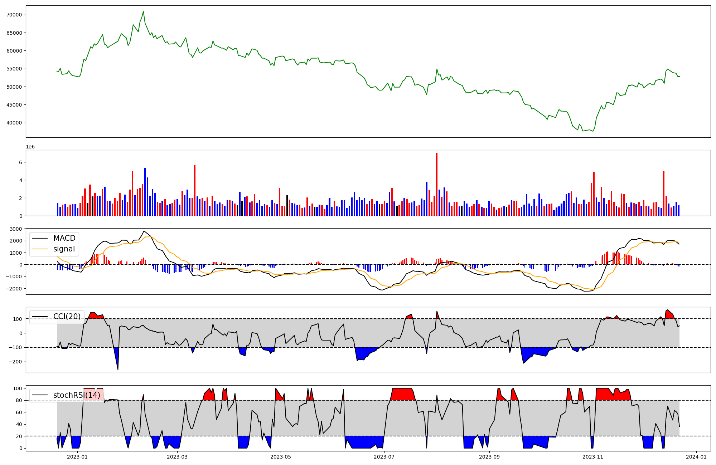Click the 2023-05 x-axis date label
This screenshot has width=716, height=465.
281,457
